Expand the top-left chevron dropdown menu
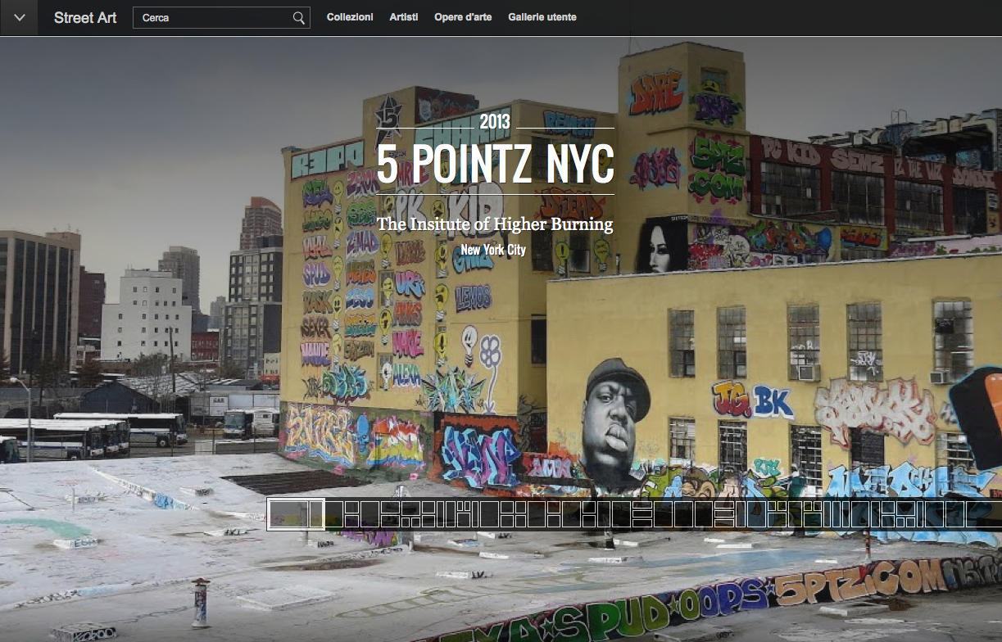The height and width of the screenshot is (642, 1002). pyautogui.click(x=19, y=17)
